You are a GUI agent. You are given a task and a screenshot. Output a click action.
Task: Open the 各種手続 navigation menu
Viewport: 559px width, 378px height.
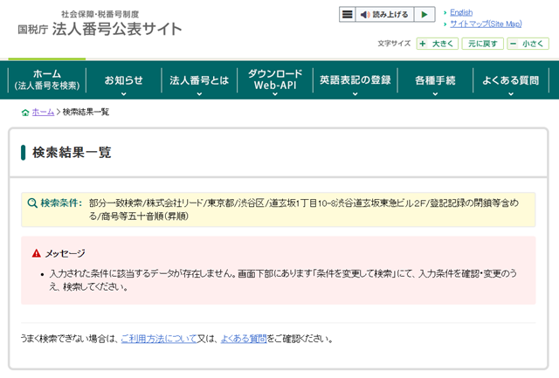(x=435, y=80)
